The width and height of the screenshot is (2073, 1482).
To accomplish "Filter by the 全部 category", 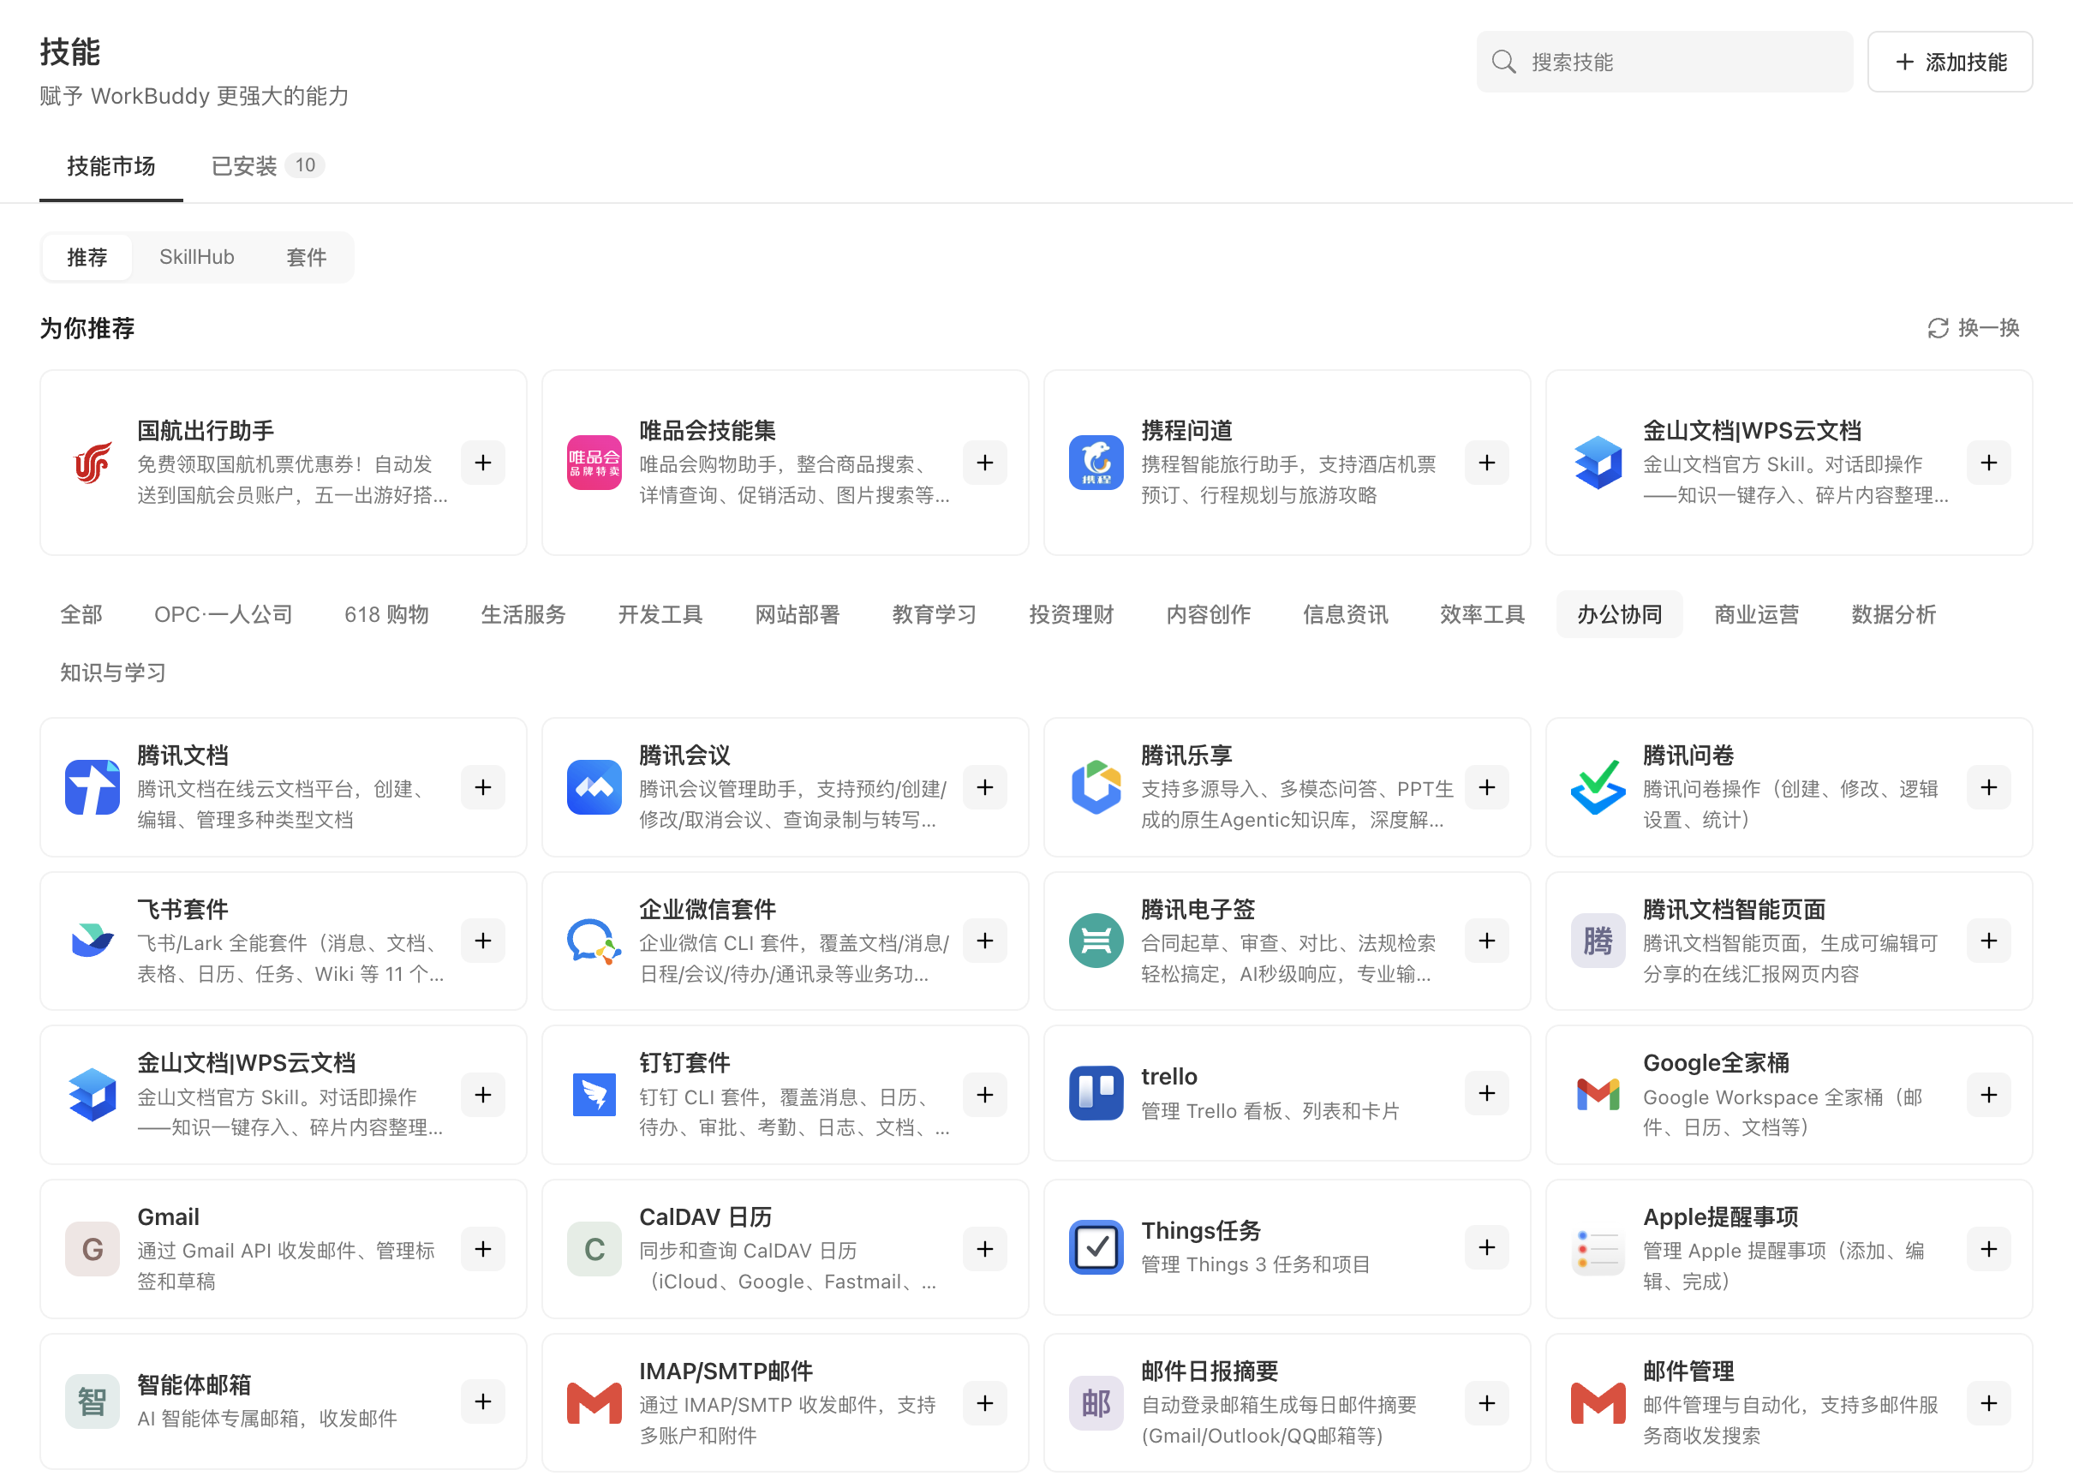I will [x=81, y=614].
